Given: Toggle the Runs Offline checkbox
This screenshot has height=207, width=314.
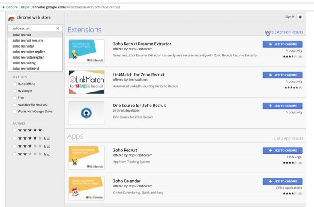Looking at the screenshot, I should coord(14,84).
